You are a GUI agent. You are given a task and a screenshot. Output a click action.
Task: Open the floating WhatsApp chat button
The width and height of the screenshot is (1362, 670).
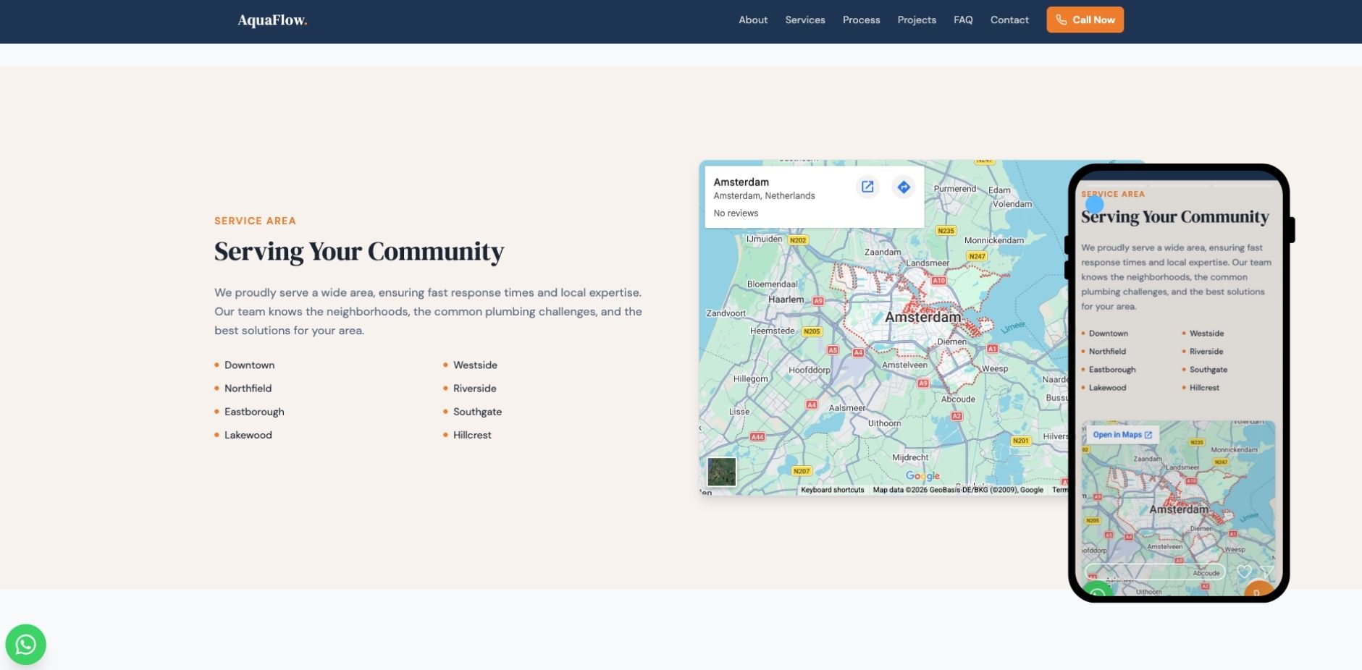tap(26, 644)
